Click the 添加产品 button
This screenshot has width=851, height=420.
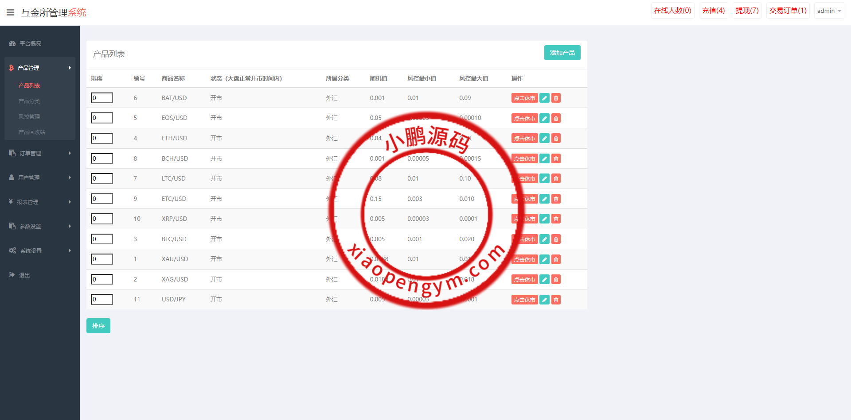[562, 53]
